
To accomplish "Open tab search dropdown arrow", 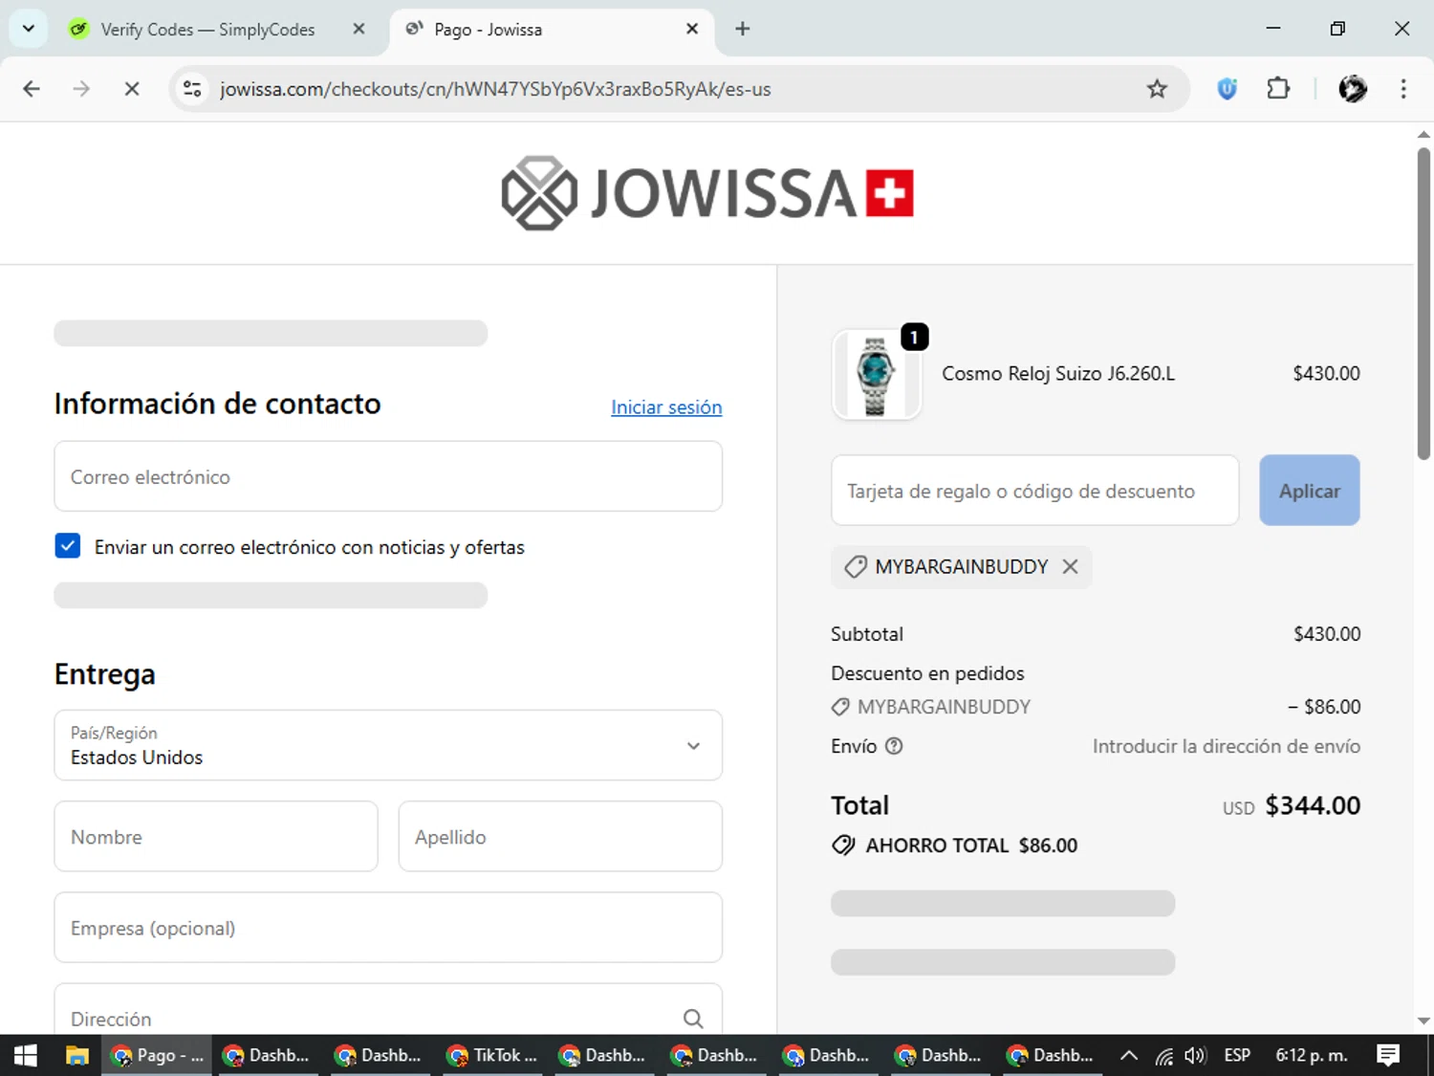I will [x=29, y=29].
